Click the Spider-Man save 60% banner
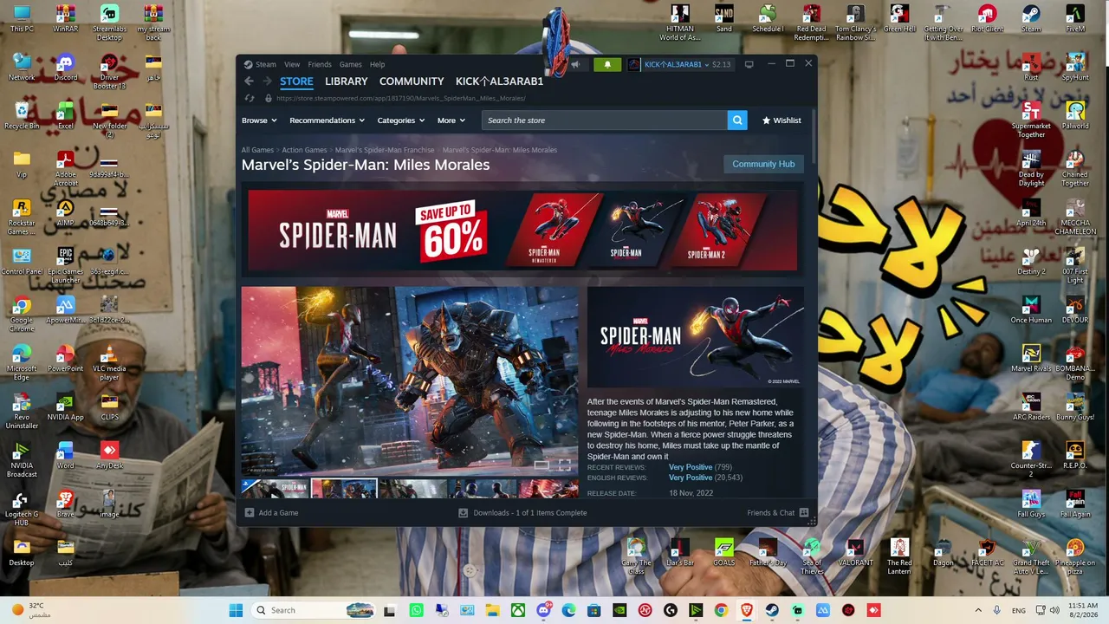Viewport: 1109px width, 624px height. click(x=522, y=231)
